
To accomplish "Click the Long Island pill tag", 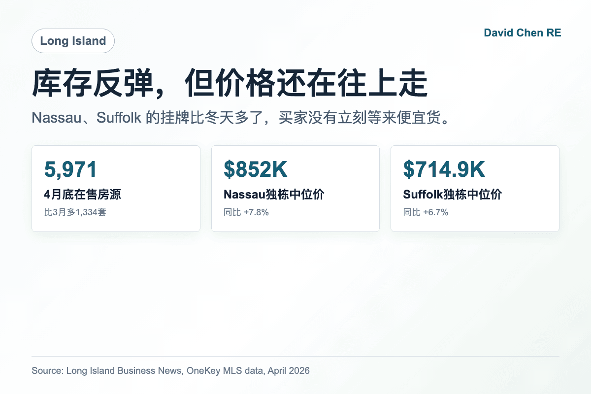I will tap(73, 41).
